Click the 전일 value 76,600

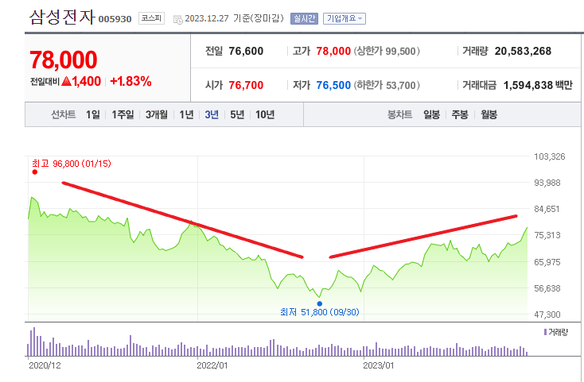coord(246,51)
